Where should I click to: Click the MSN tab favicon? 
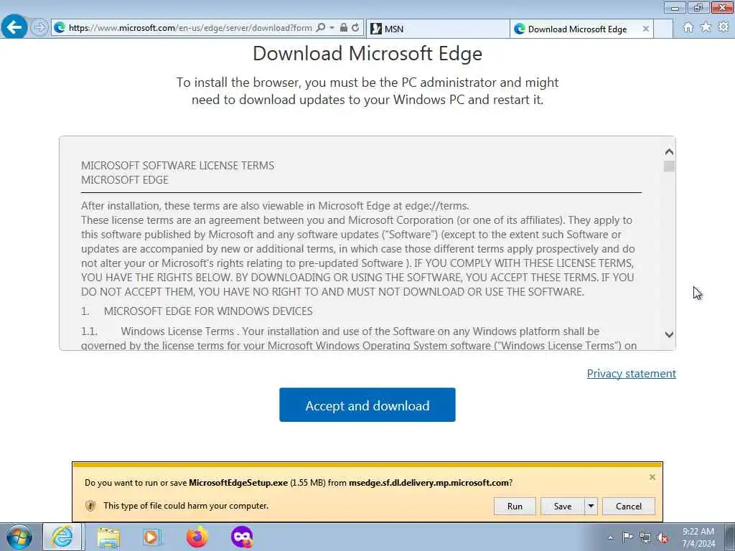click(376, 29)
